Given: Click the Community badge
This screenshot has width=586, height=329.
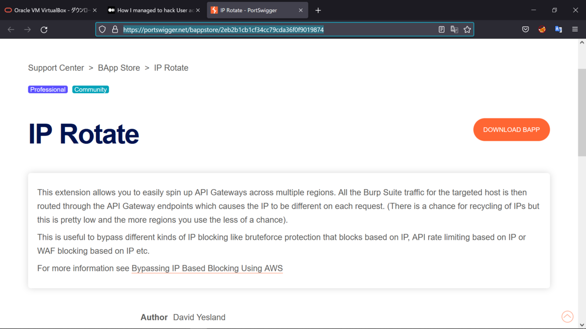Looking at the screenshot, I should 91,90.
